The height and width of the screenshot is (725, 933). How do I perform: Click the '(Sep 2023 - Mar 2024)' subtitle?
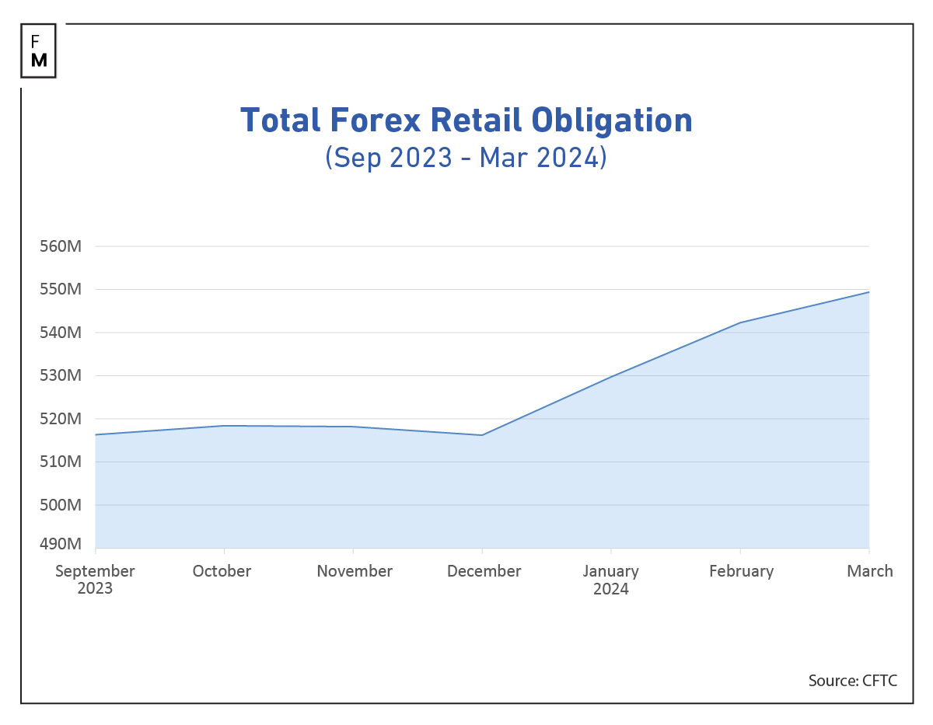[x=466, y=157]
